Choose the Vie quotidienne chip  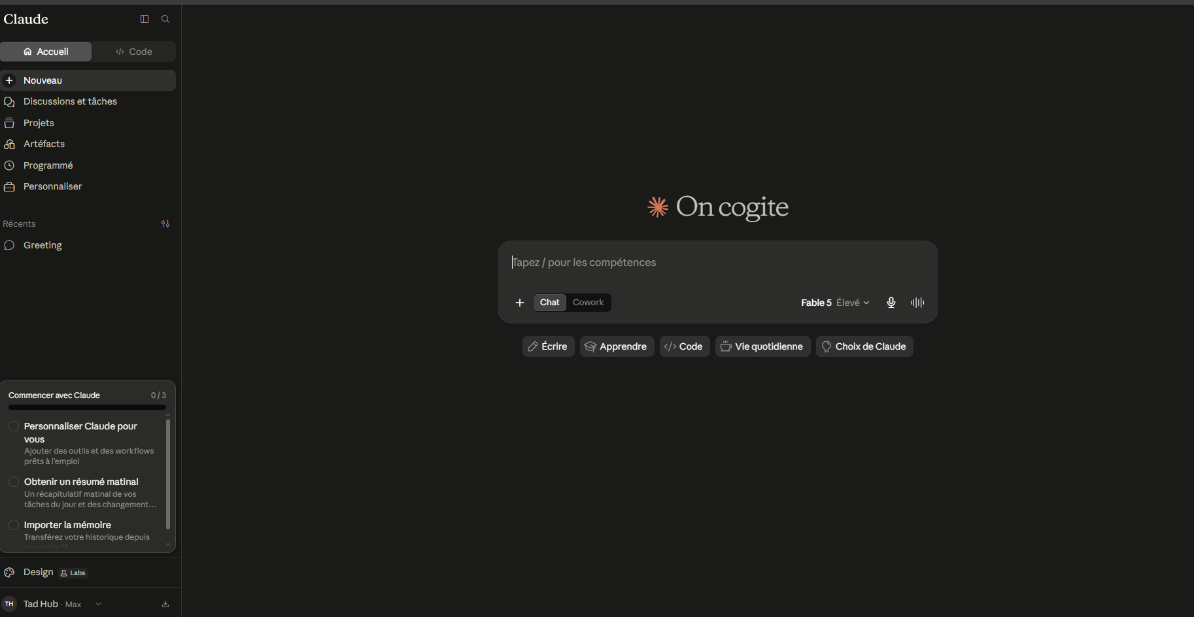coord(762,346)
